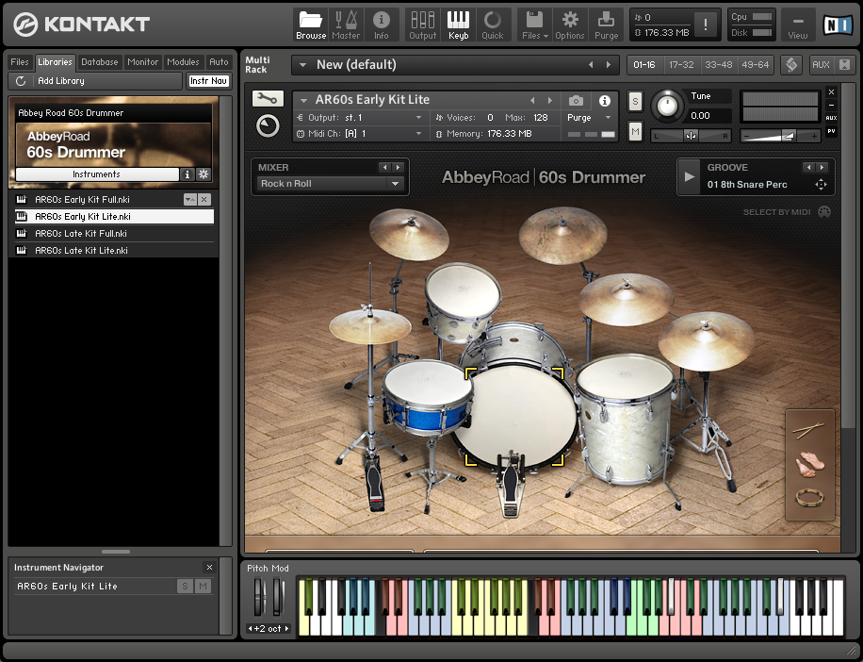
Task: Open the Browse panel toggle
Action: (311, 25)
